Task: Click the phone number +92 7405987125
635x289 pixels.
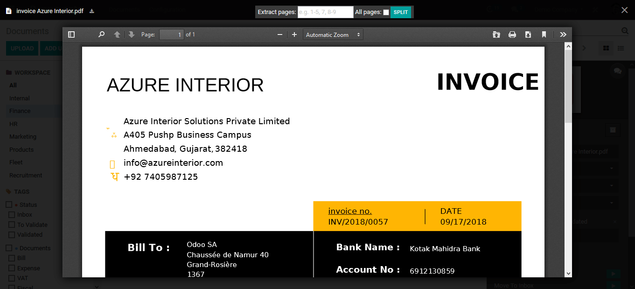Action: click(160, 177)
